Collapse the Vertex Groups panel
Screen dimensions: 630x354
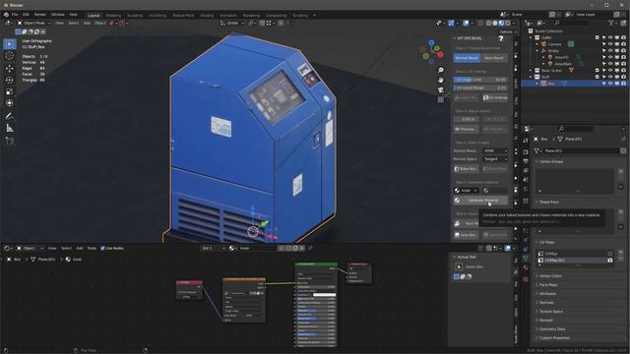[550, 161]
